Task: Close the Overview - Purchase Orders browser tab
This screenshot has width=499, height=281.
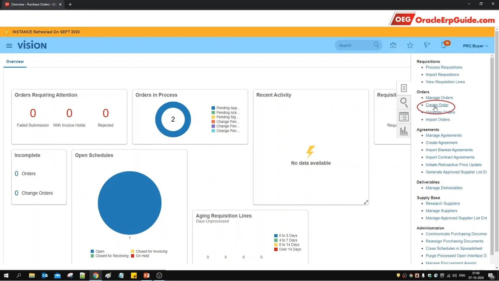Action: point(60,4)
